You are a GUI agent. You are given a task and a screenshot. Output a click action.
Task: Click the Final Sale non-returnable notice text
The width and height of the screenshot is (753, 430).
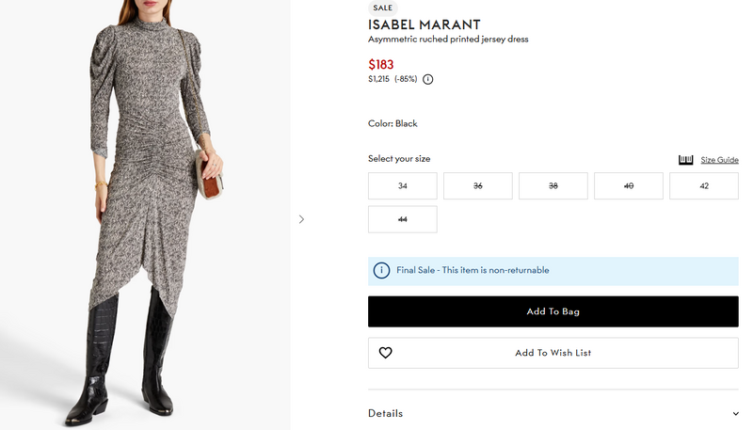tap(473, 270)
